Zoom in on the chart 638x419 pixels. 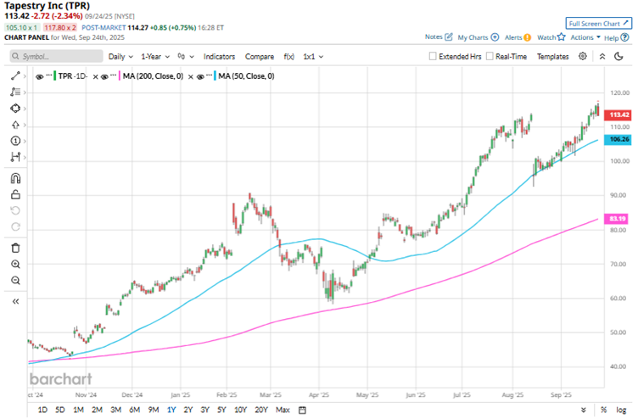15,265
